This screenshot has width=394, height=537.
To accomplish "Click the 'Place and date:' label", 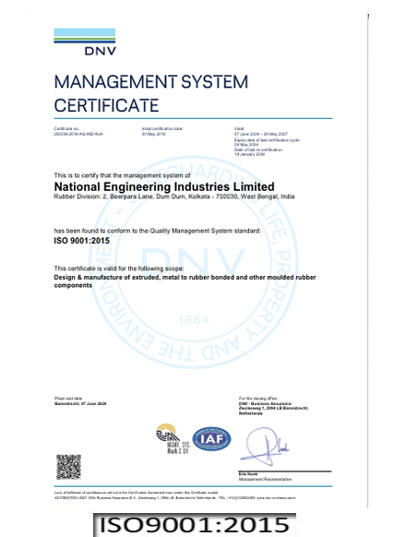I will pyautogui.click(x=68, y=399).
